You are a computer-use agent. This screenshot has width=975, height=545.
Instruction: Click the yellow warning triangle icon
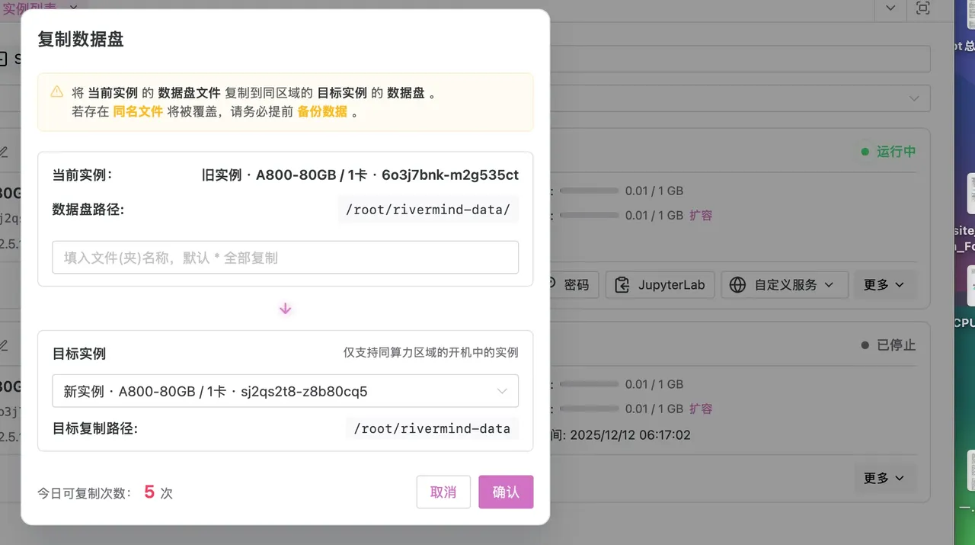click(57, 92)
